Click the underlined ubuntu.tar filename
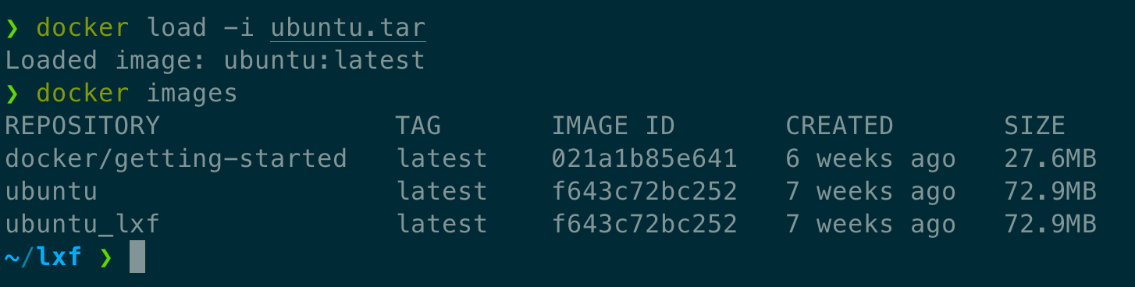This screenshot has width=1135, height=287. click(x=348, y=29)
